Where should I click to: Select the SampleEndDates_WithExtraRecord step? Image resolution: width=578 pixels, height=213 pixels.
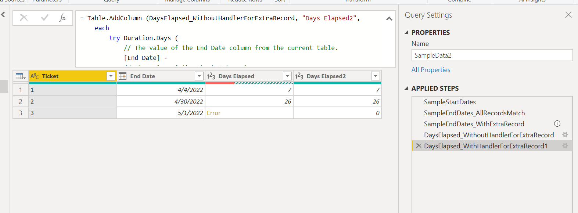pyautogui.click(x=492, y=124)
